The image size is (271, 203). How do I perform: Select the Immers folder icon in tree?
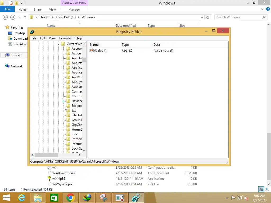(68, 139)
